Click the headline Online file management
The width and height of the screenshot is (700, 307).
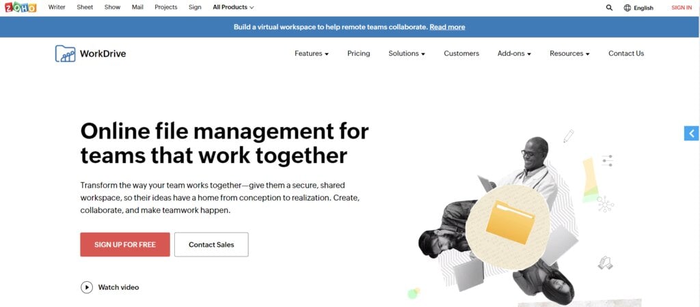pos(224,143)
